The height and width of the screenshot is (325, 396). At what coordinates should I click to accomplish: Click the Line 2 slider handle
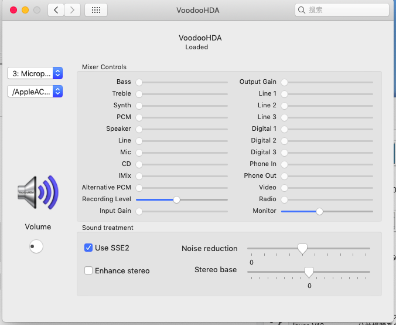[x=284, y=106]
